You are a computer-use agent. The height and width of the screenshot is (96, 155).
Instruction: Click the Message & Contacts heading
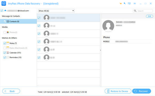point(11,16)
